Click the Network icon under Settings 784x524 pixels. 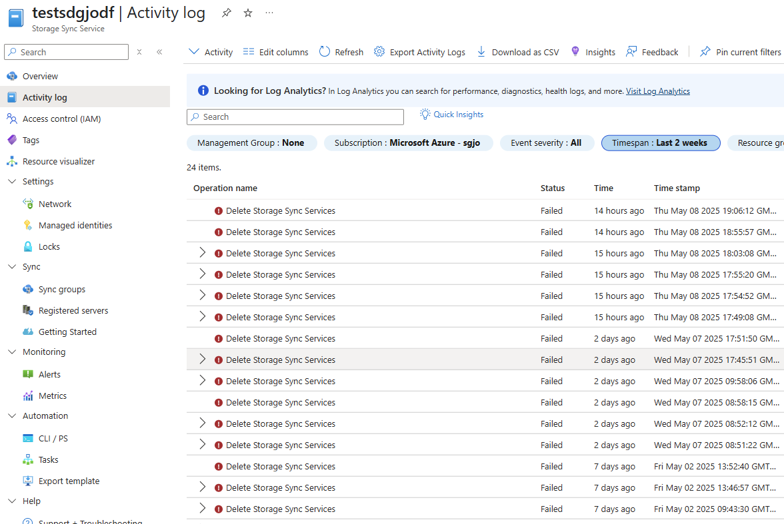tap(28, 204)
